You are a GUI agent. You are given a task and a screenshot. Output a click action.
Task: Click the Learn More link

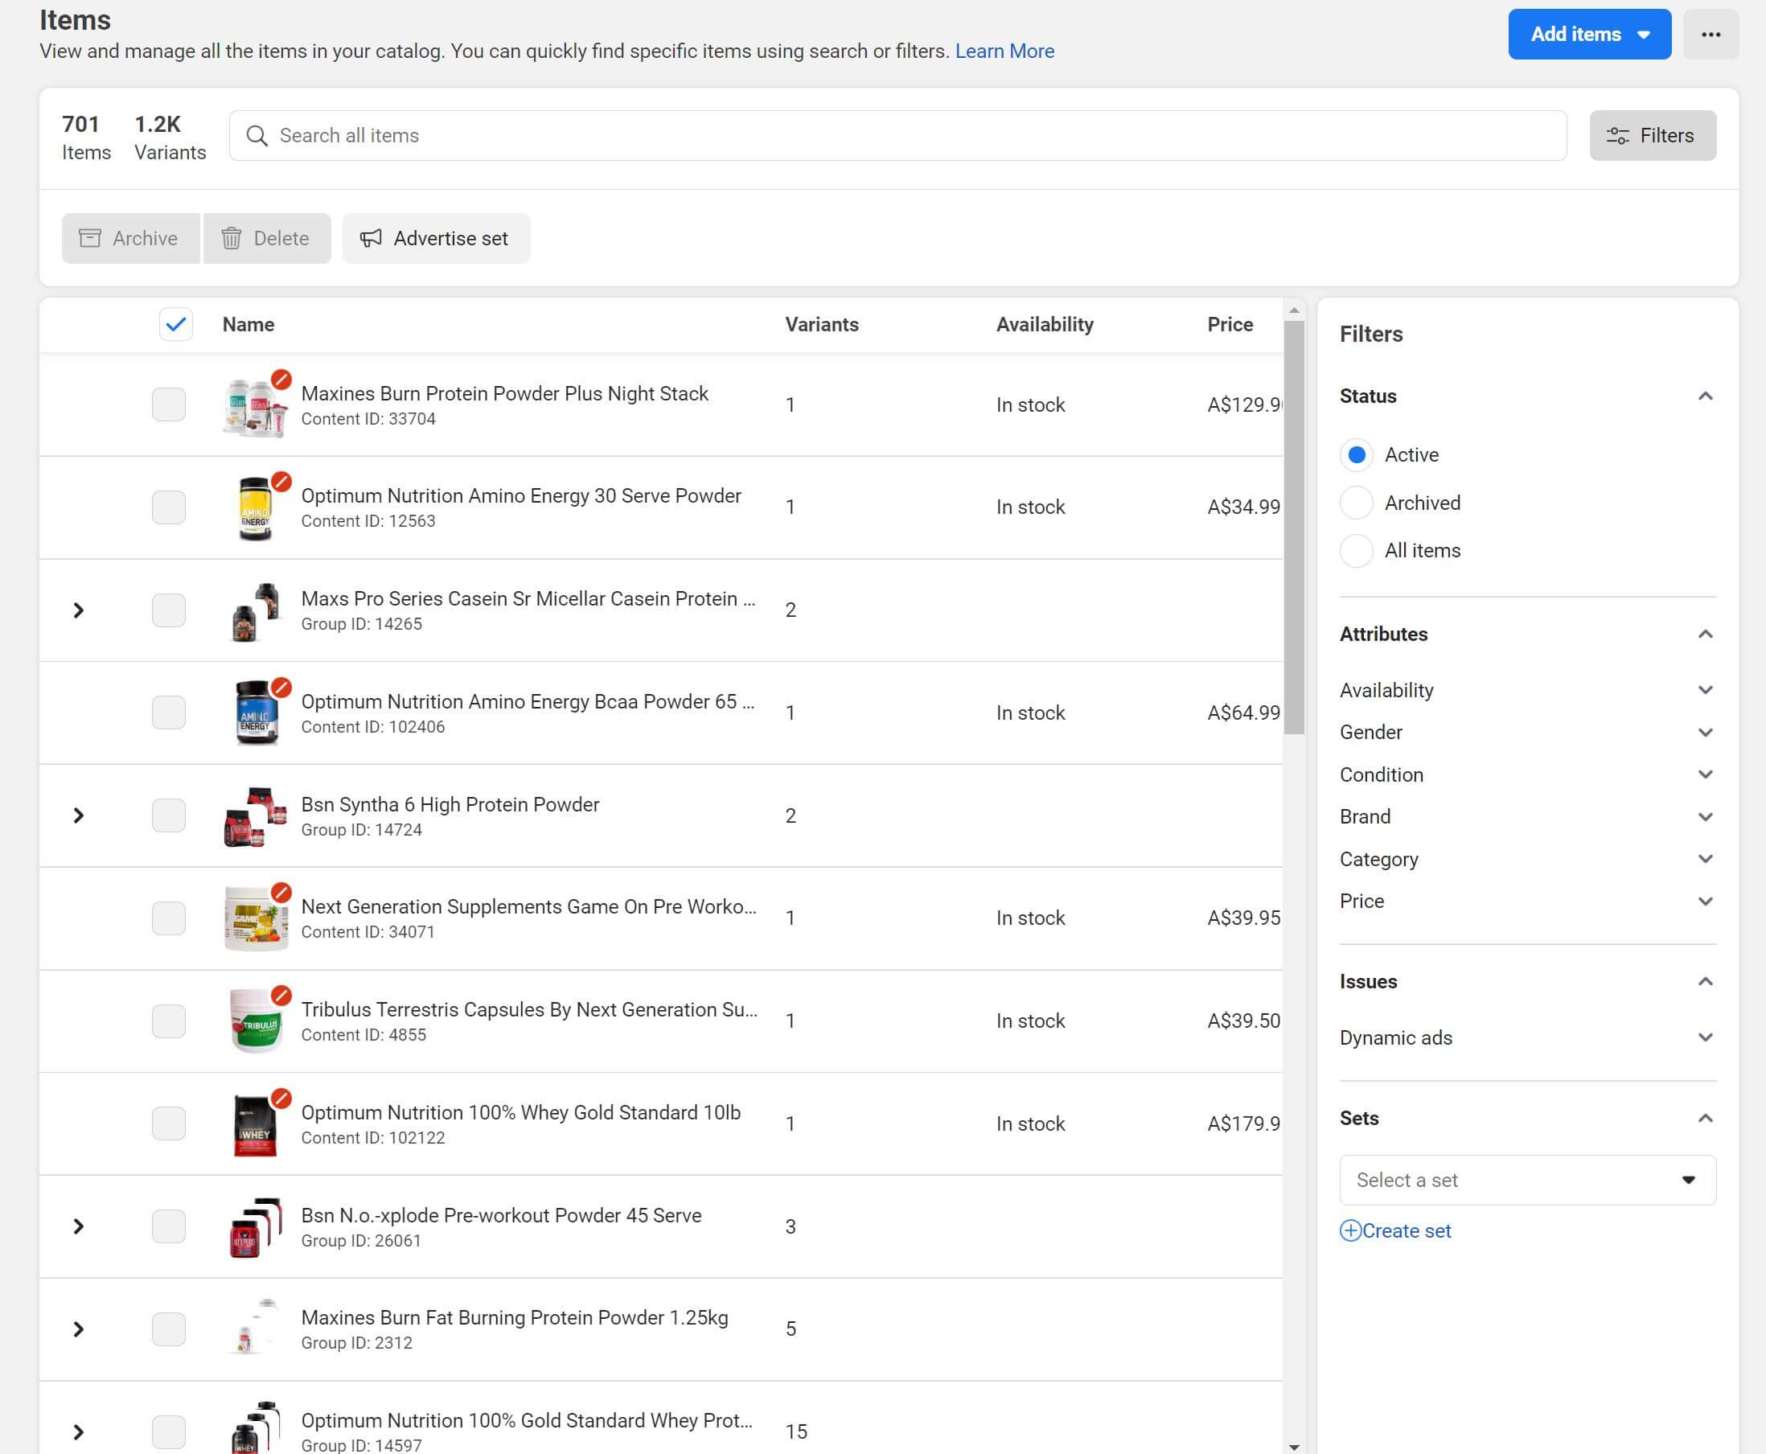click(x=1004, y=51)
